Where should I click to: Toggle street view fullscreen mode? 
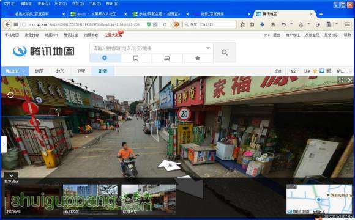[x=341, y=80]
